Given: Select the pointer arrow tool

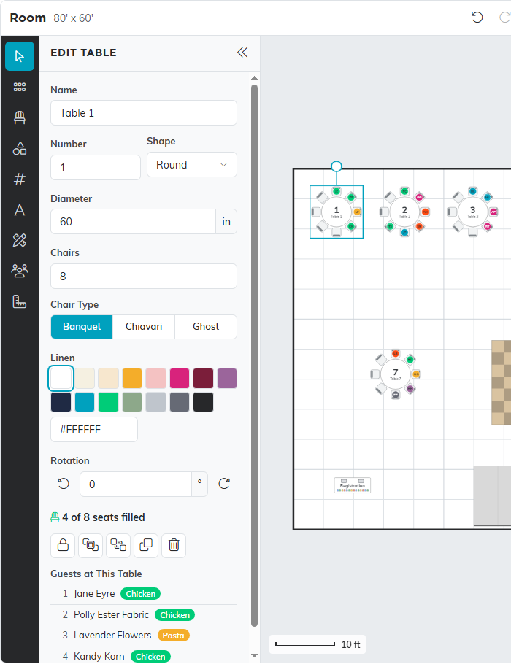Looking at the screenshot, I should coord(20,56).
